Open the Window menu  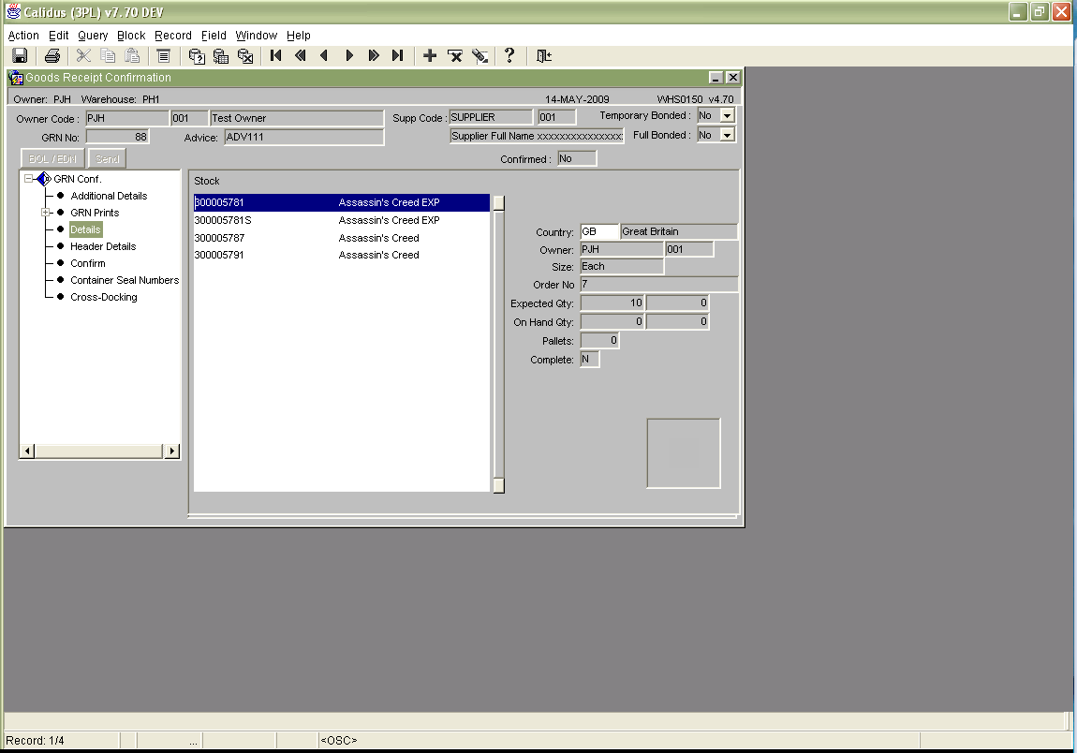[x=257, y=35]
